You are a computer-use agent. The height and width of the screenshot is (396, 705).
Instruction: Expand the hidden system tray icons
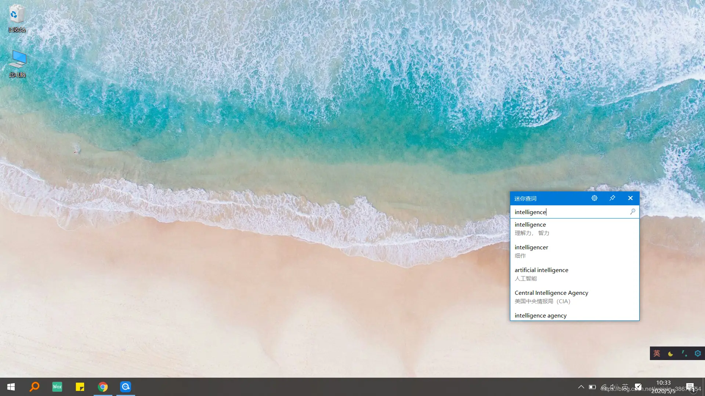pos(581,387)
